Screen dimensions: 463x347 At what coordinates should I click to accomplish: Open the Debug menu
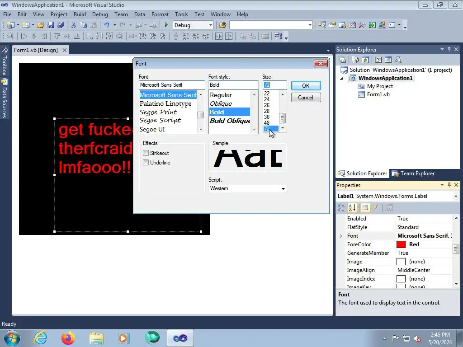tap(100, 14)
